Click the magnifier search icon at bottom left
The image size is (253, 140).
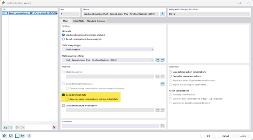[4, 136]
